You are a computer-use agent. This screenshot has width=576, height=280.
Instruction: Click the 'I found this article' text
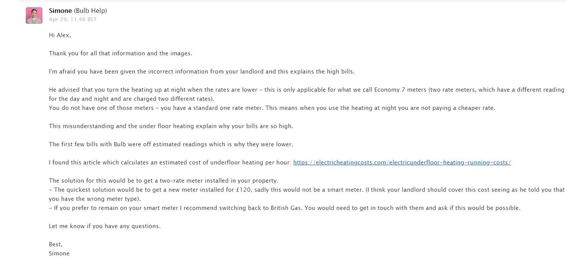pos(170,163)
